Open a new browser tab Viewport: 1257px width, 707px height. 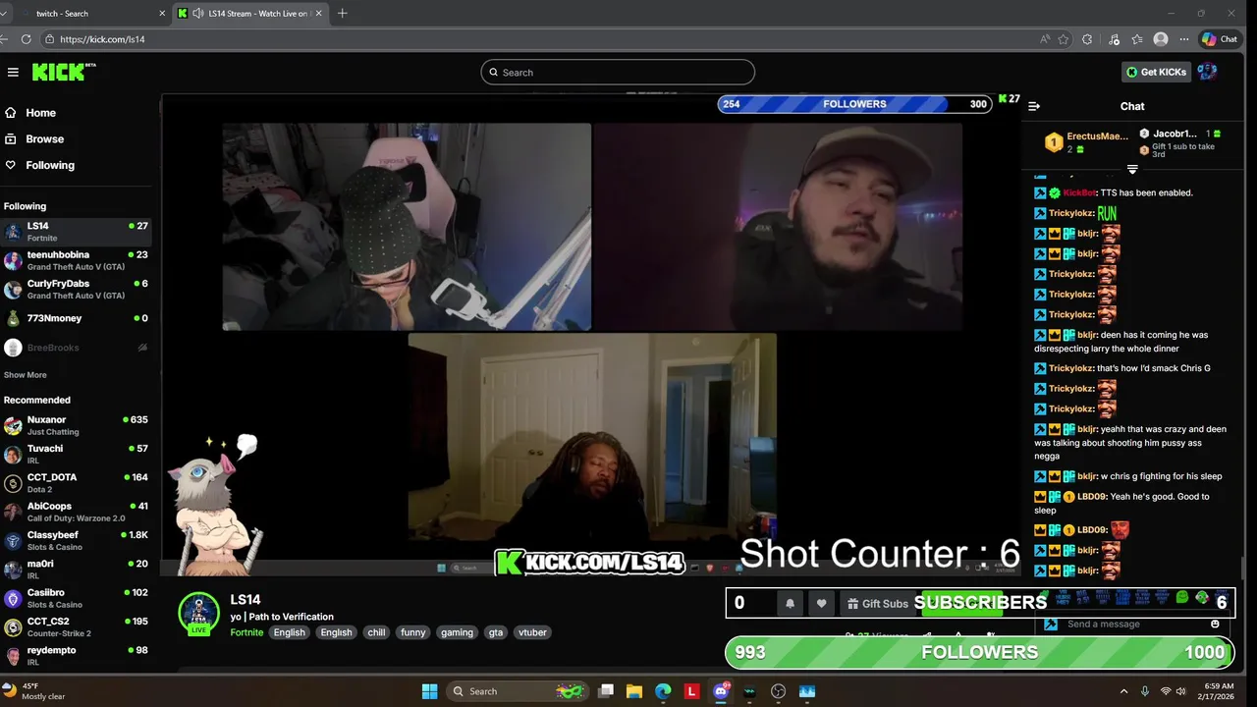coord(342,14)
